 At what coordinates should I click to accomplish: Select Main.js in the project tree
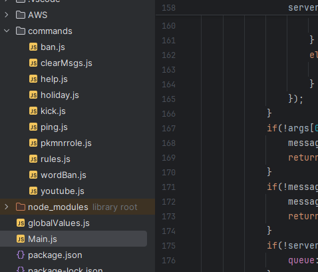(x=73, y=239)
